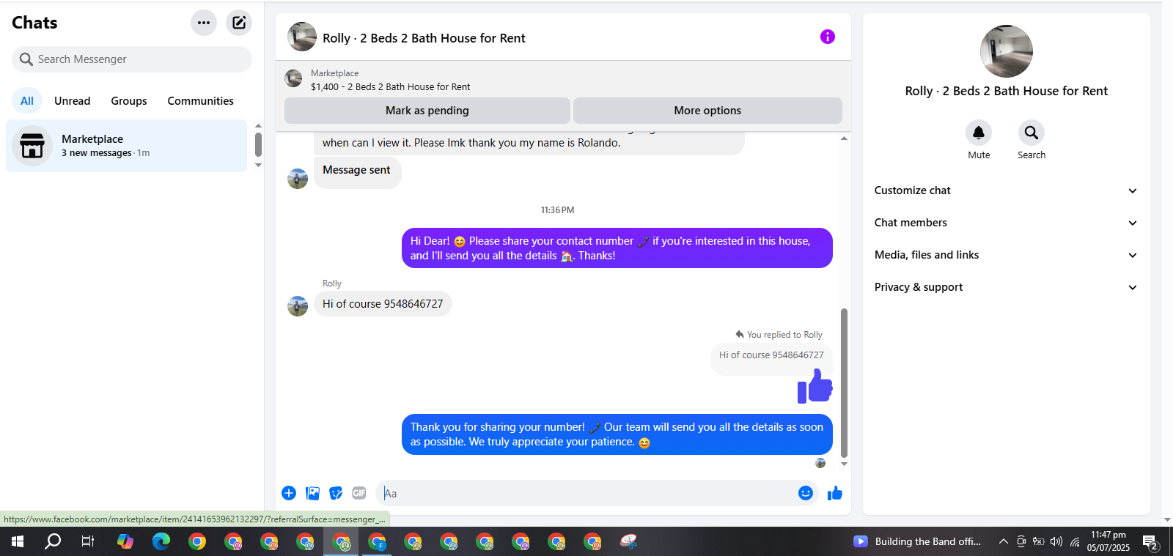The image size is (1173, 556).
Task: Send a thumbs-up like
Action: [835, 493]
